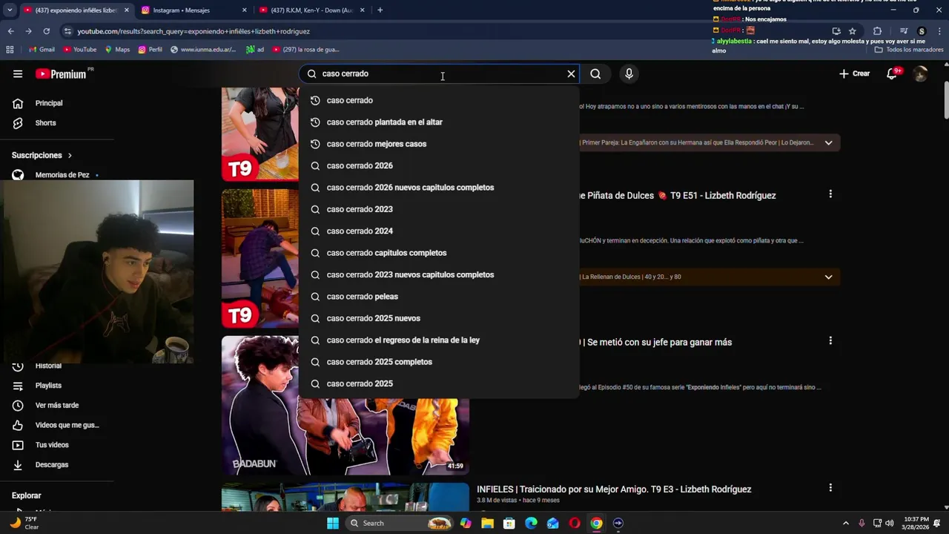The width and height of the screenshot is (949, 534).
Task: Open Copilot from the taskbar
Action: (x=466, y=523)
